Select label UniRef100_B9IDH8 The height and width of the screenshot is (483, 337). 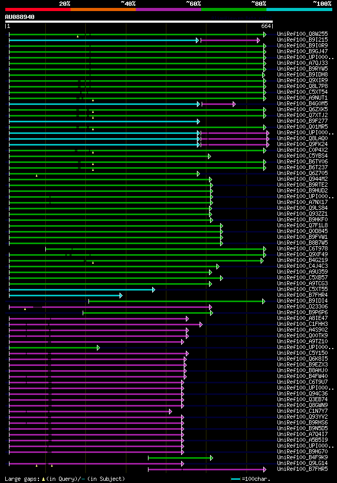coord(302,74)
